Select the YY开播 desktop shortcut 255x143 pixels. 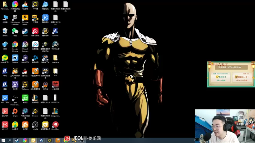tap(35, 6)
